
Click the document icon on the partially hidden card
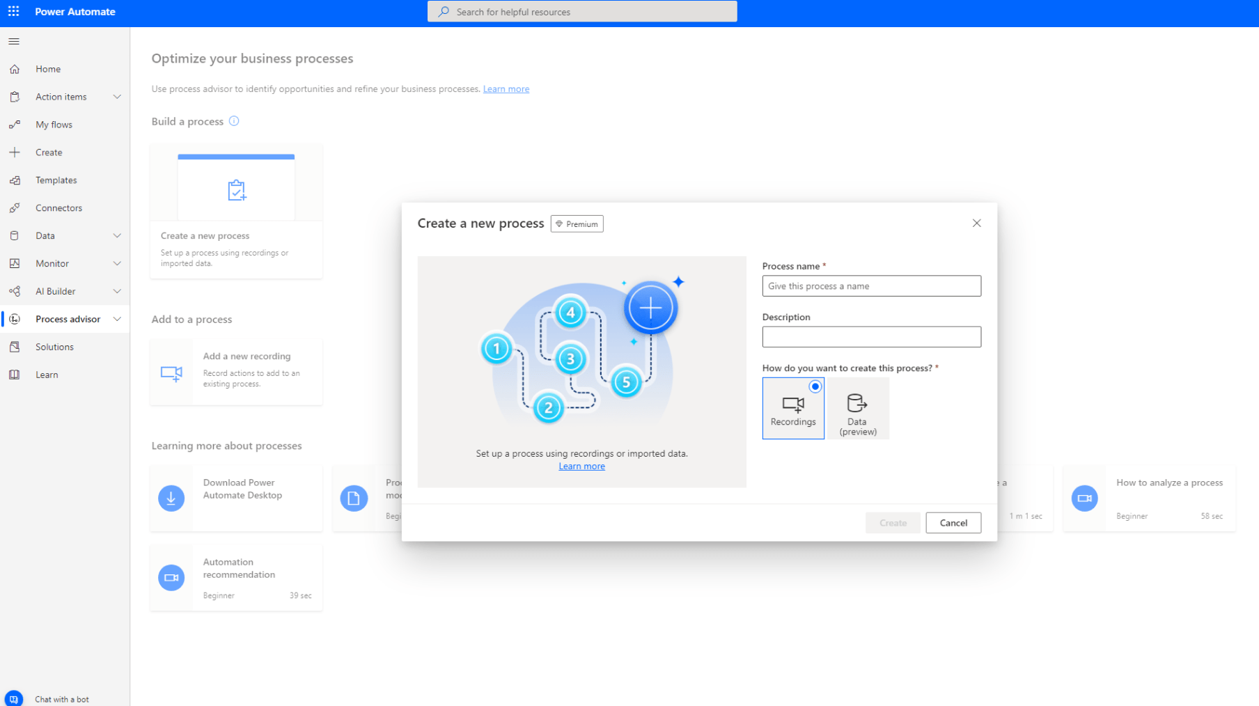point(354,498)
